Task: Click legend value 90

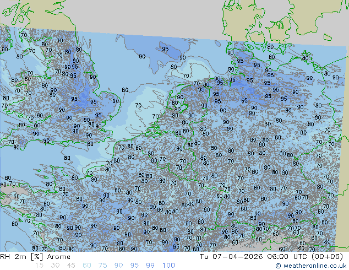Action: tap(118, 266)
